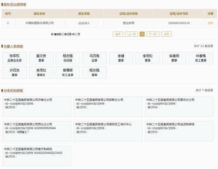218x169 pixels.
Task: Select 许四发 董事 personnel card
Action: [x=14, y=72]
